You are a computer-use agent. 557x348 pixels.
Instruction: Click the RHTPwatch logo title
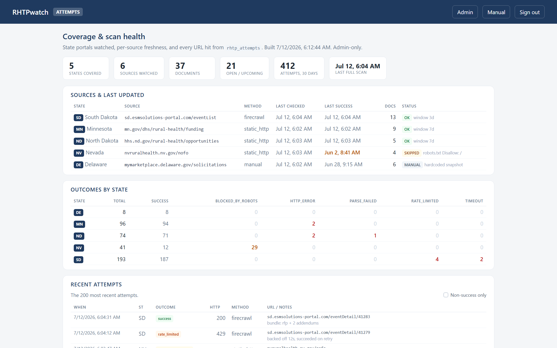pos(30,12)
